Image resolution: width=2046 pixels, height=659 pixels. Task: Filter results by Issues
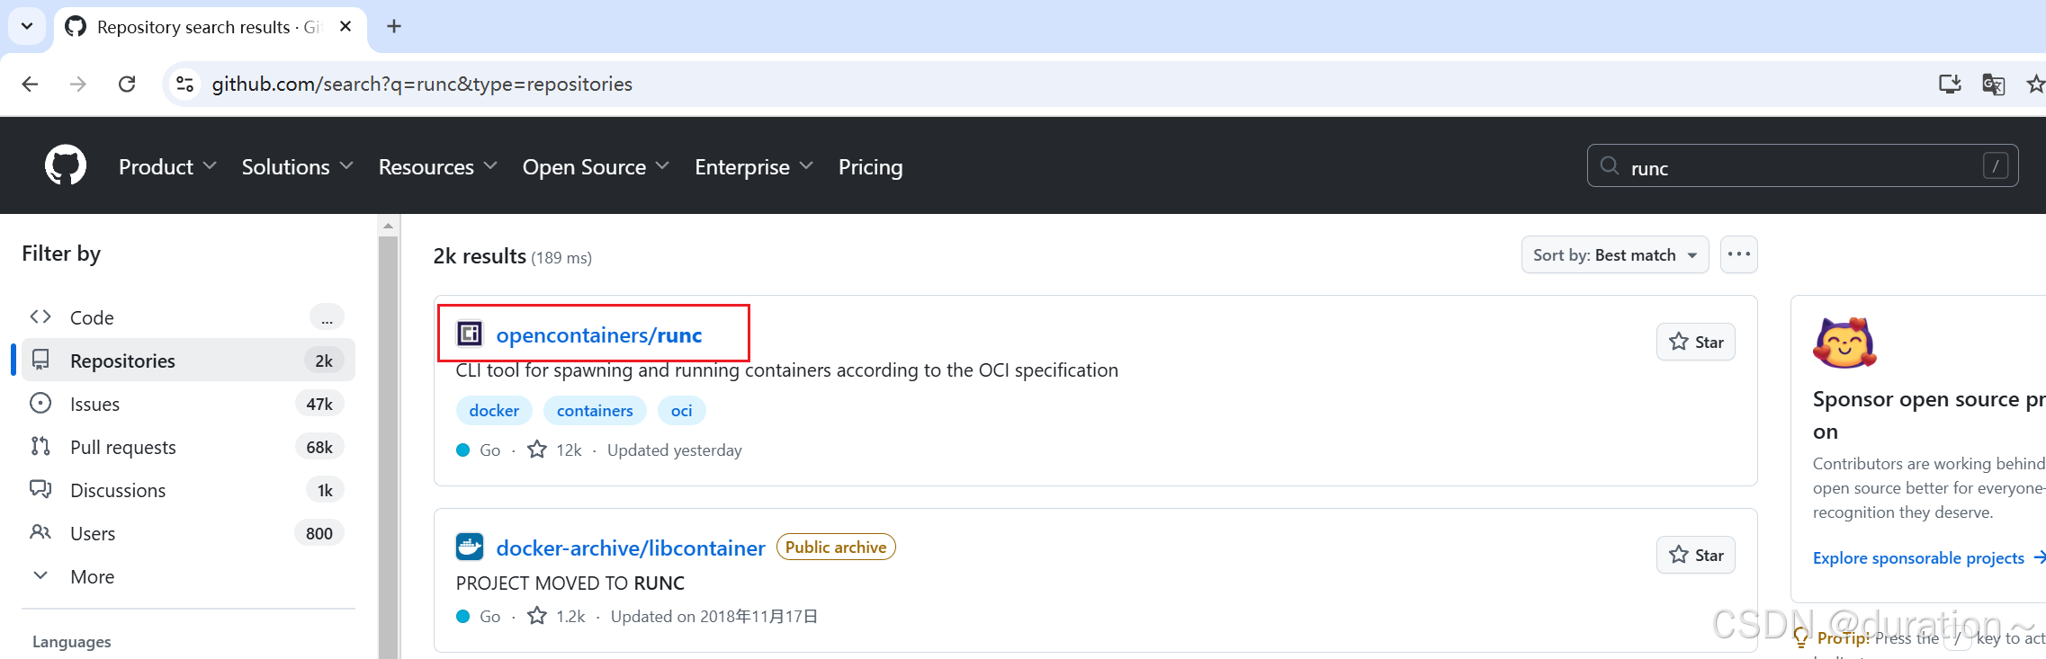[x=188, y=404]
